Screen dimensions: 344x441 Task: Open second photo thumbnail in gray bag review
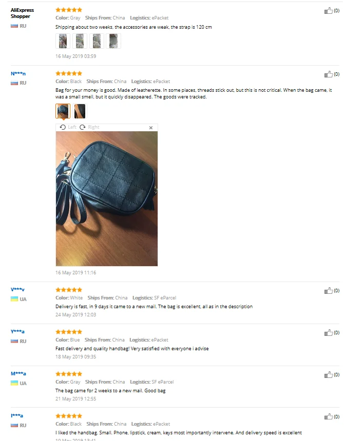click(80, 41)
